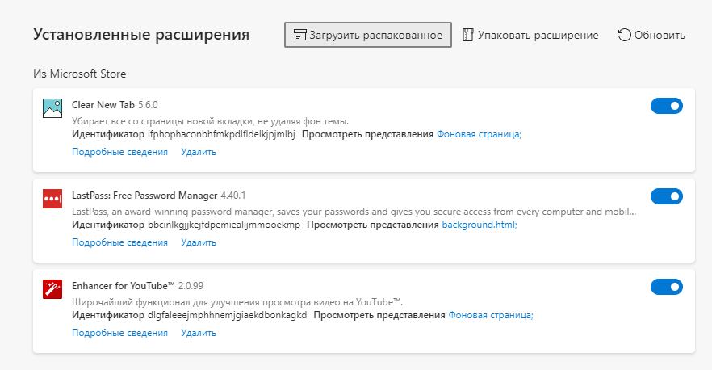712x370 pixels.
Task: Click the Clear New Tab extension icon
Action: point(52,108)
